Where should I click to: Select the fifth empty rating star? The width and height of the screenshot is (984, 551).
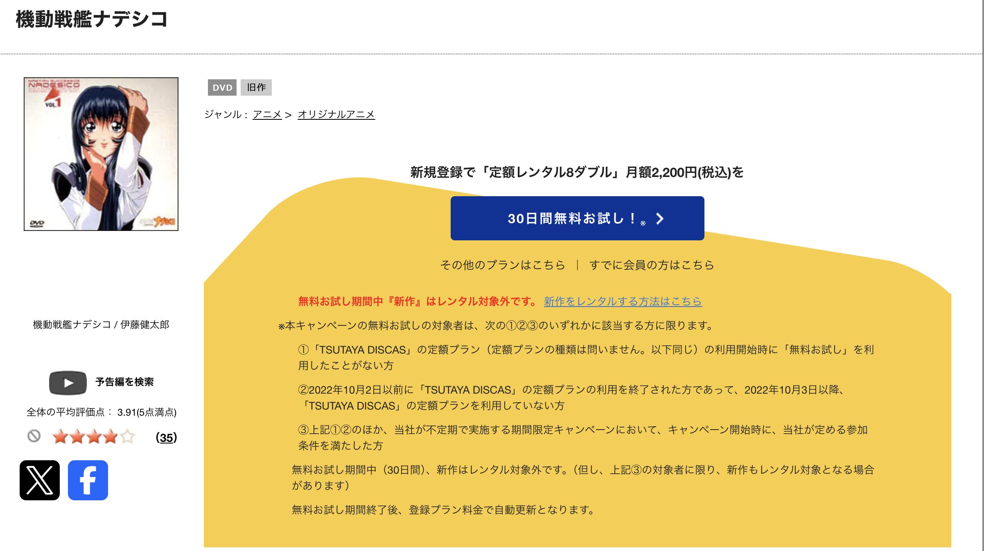[x=127, y=437]
